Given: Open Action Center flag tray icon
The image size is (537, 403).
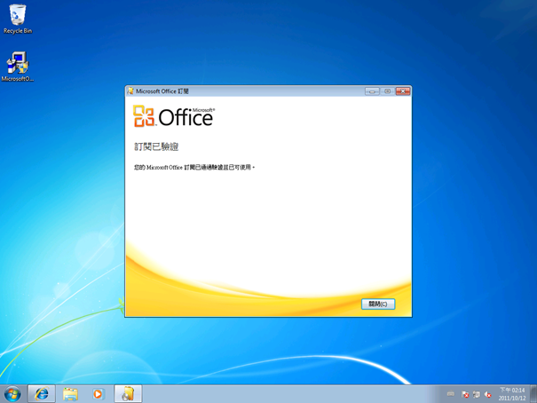Looking at the screenshot, I should 465,394.
